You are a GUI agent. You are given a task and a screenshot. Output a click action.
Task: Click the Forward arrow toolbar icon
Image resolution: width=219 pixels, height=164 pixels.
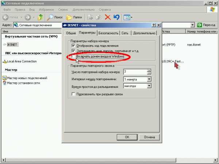pyautogui.click(x=27, y=17)
